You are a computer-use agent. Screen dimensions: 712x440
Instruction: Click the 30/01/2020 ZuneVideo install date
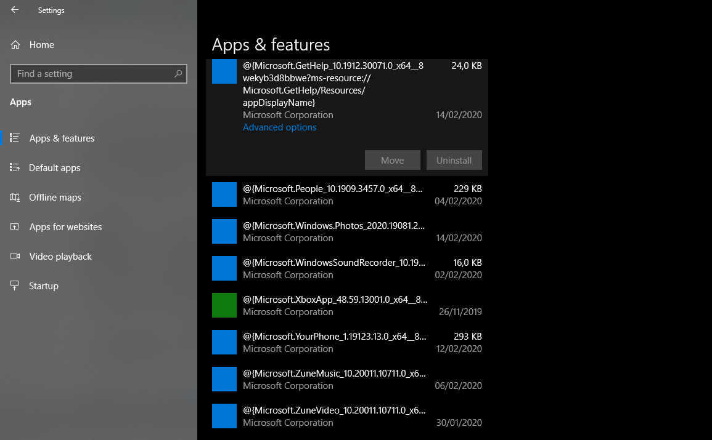459,423
